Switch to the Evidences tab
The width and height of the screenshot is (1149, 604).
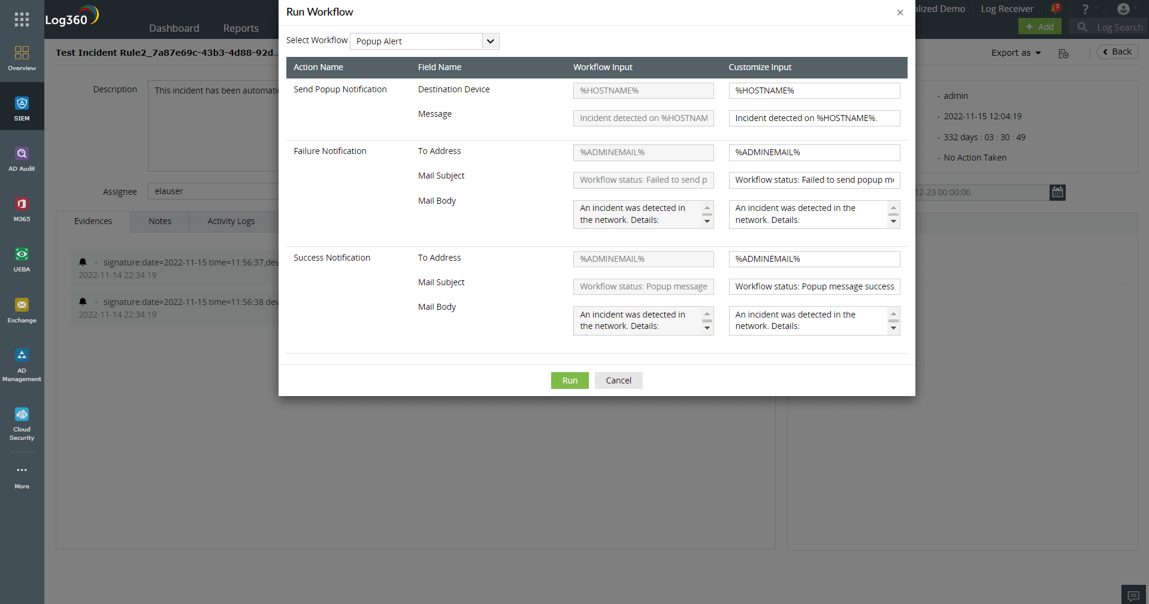click(x=93, y=221)
